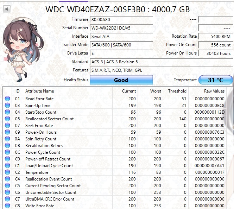Click raw value 000000007A41 for Load/Unload Cycle
This screenshot has width=234, height=209.
point(209,166)
